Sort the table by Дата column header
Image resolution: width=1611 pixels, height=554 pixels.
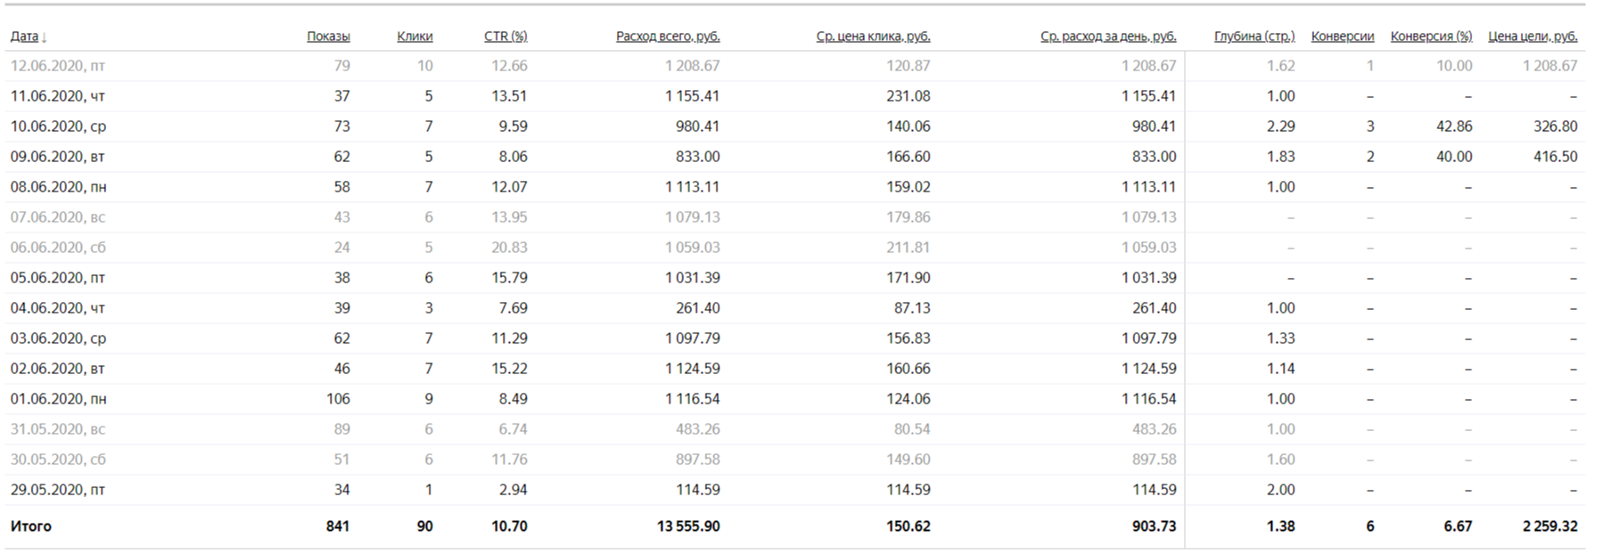click(24, 37)
